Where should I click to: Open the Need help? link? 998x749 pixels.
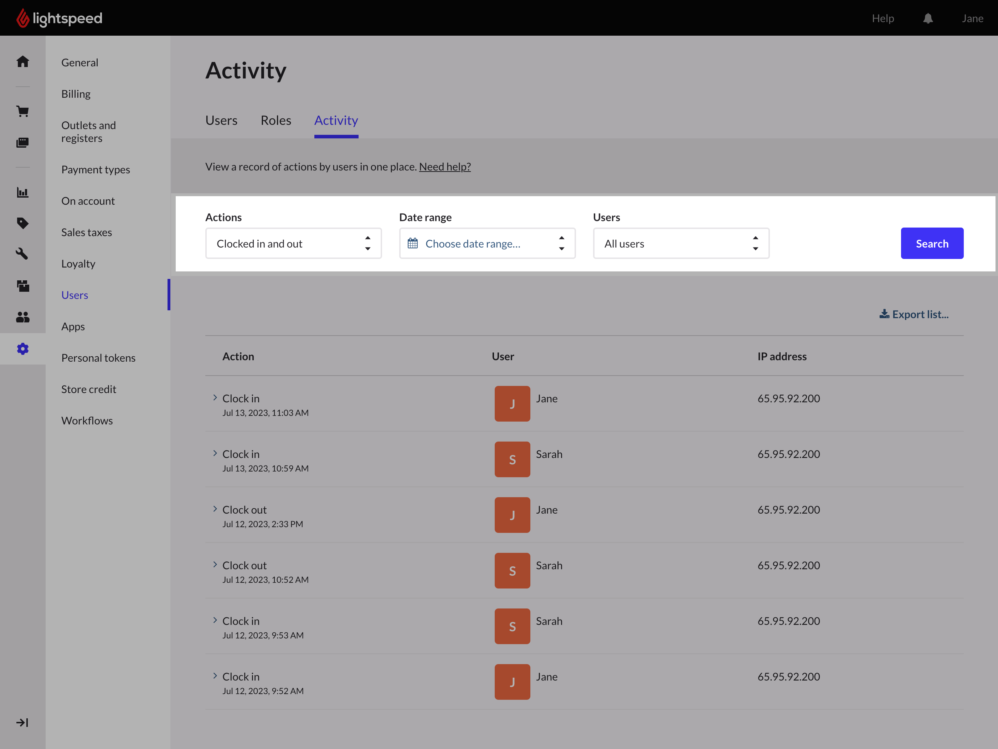[445, 167]
